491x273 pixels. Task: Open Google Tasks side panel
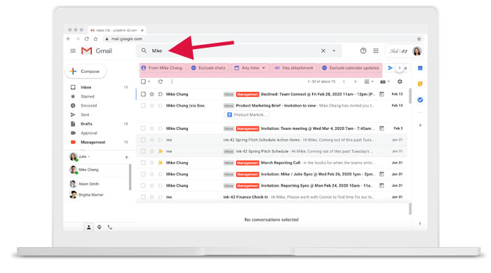coord(420,100)
